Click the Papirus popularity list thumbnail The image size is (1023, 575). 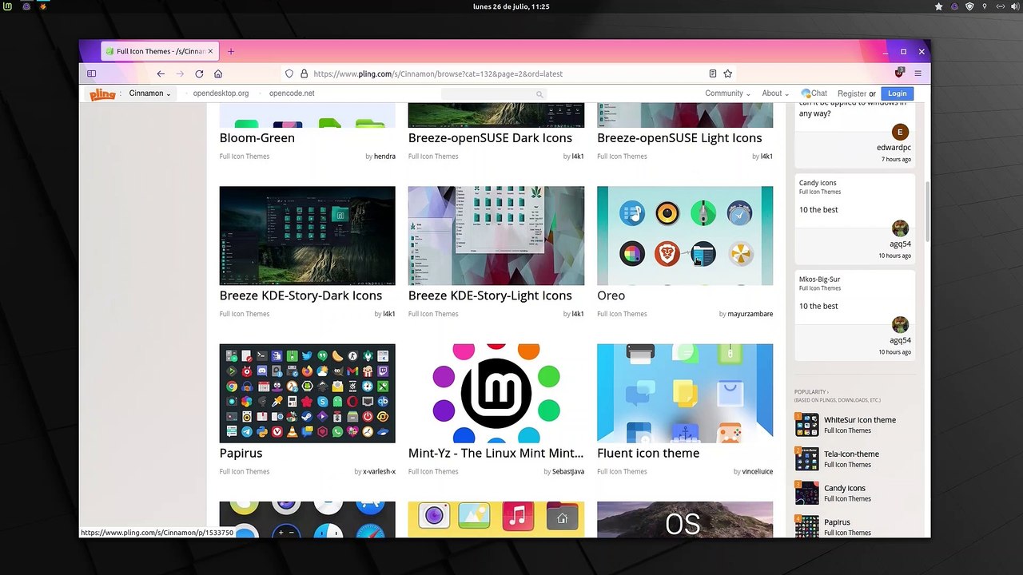pyautogui.click(x=807, y=526)
